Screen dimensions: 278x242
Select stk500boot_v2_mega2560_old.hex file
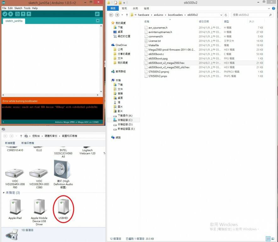[169, 67]
